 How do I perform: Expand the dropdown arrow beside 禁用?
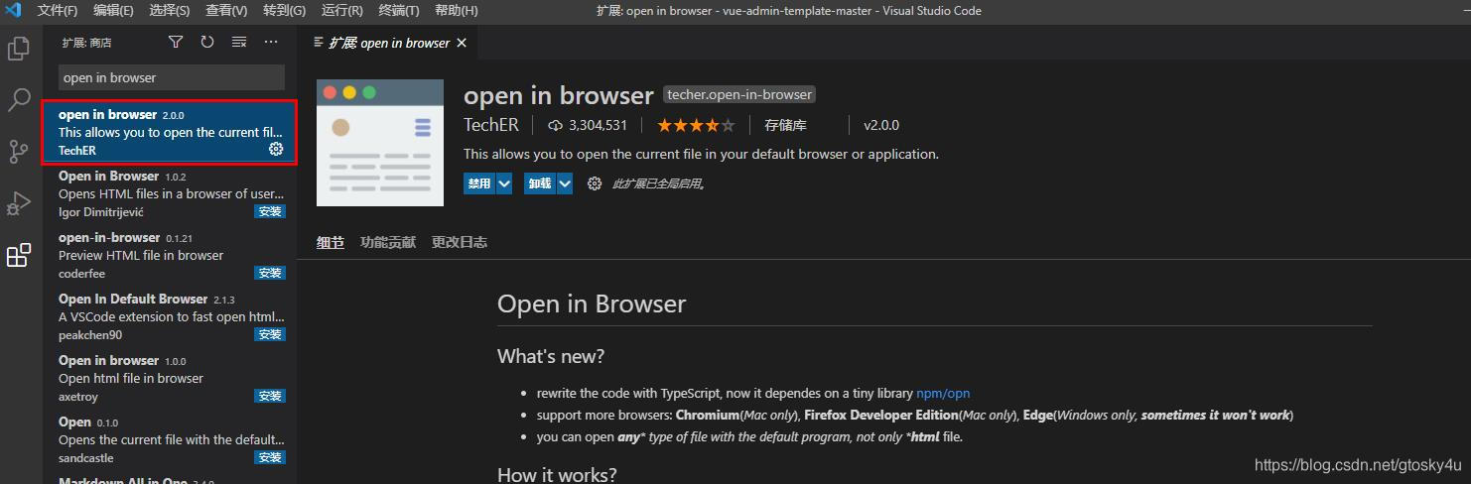pyautogui.click(x=504, y=183)
